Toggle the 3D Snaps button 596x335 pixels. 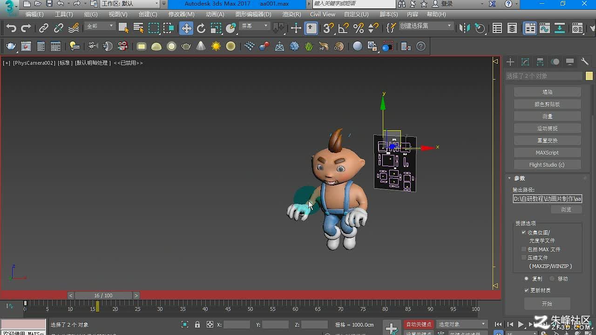329,28
